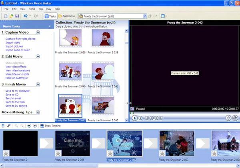Click transition cell after Frosty the Snowman 2 001
This screenshot has height=168, width=240.
tap(98, 143)
